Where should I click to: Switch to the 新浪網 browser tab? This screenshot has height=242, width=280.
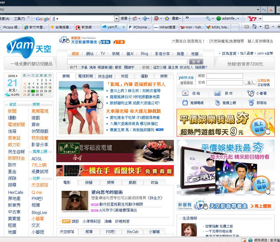coord(87,27)
